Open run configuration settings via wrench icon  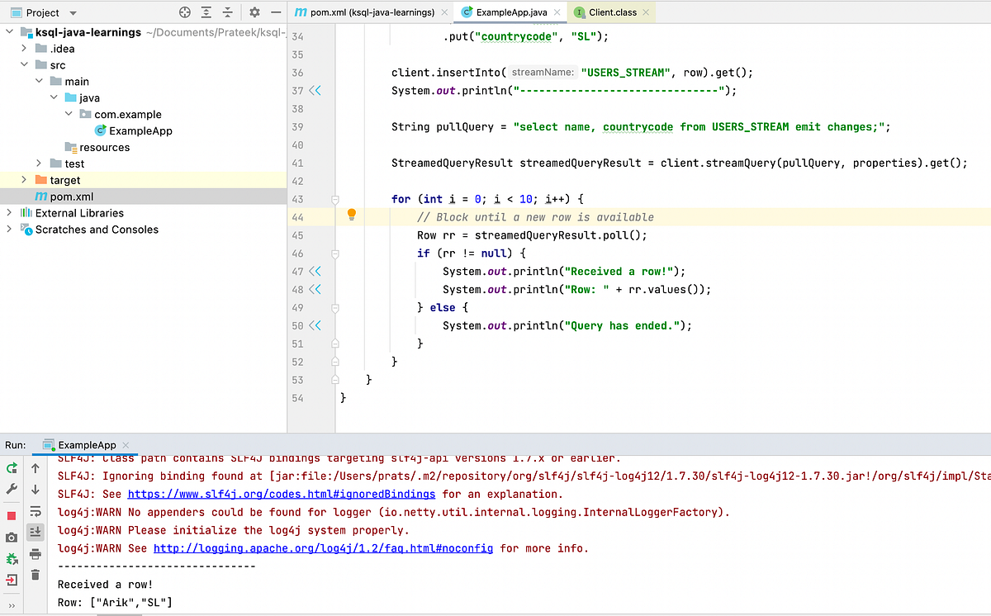[x=12, y=488]
